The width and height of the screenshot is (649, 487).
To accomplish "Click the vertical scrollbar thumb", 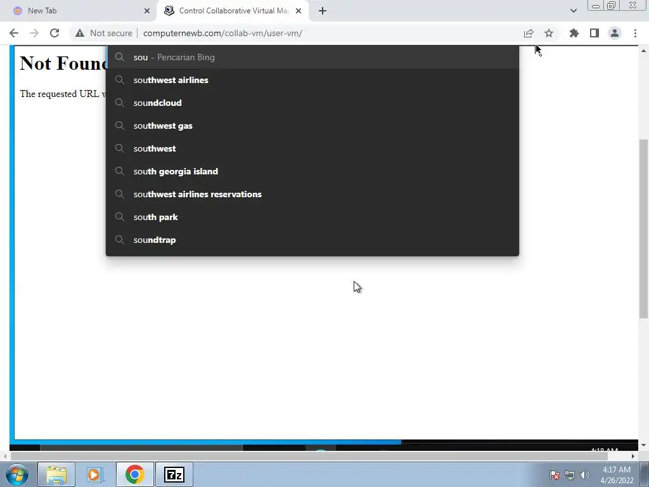I will (643, 228).
